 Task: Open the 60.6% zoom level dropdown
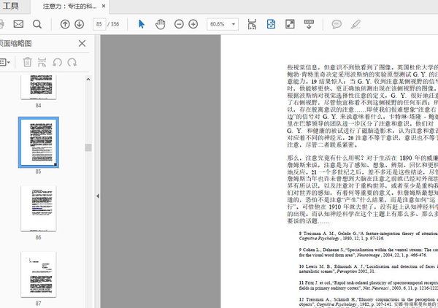[234, 24]
